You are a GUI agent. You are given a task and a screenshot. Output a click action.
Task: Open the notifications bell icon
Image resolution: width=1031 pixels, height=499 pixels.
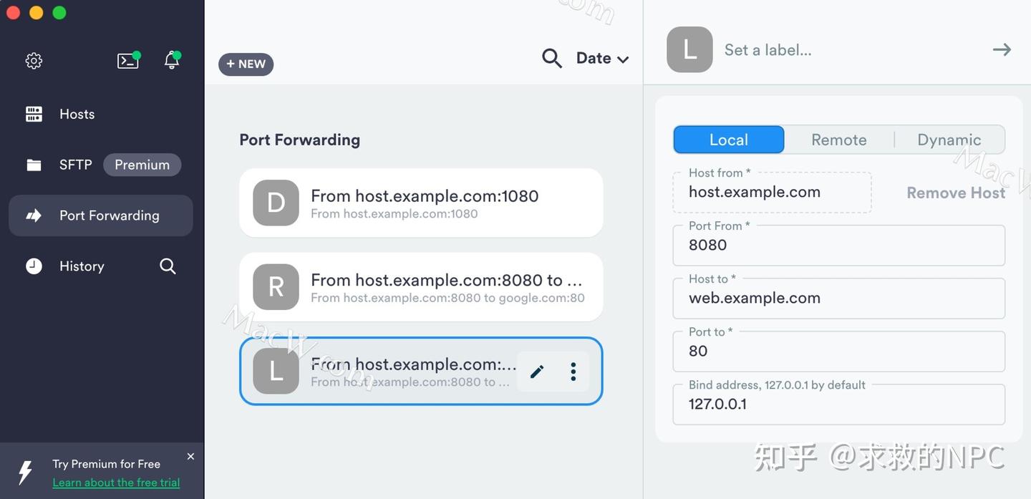(171, 60)
